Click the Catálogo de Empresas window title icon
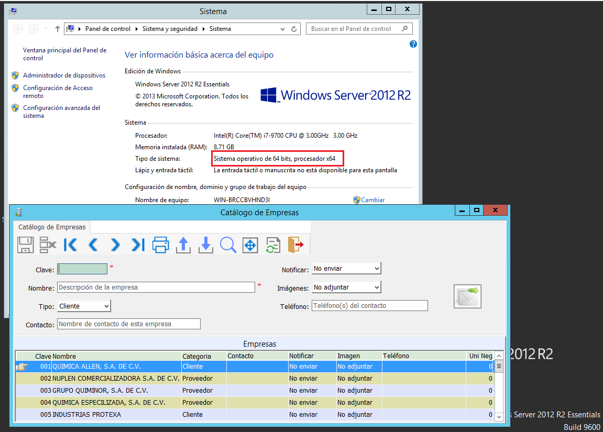The height and width of the screenshot is (432, 603). pyautogui.click(x=18, y=212)
